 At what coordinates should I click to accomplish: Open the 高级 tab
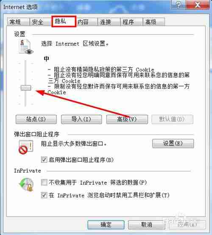pyautogui.click(x=153, y=22)
